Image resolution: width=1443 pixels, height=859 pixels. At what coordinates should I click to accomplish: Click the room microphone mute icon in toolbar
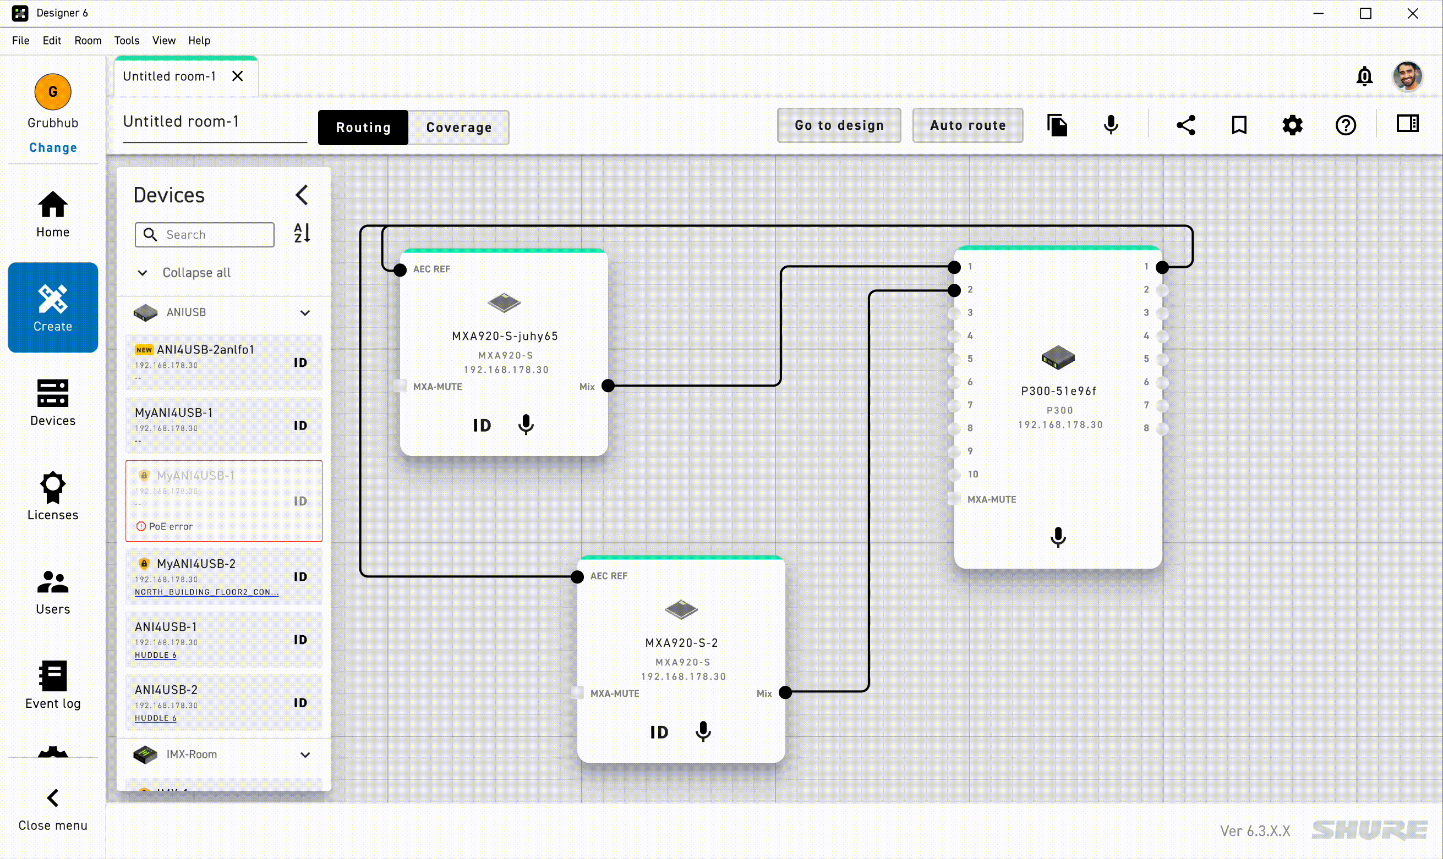click(1111, 125)
